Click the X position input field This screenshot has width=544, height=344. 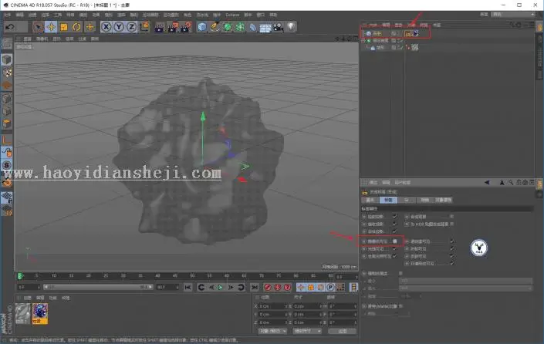coord(273,306)
